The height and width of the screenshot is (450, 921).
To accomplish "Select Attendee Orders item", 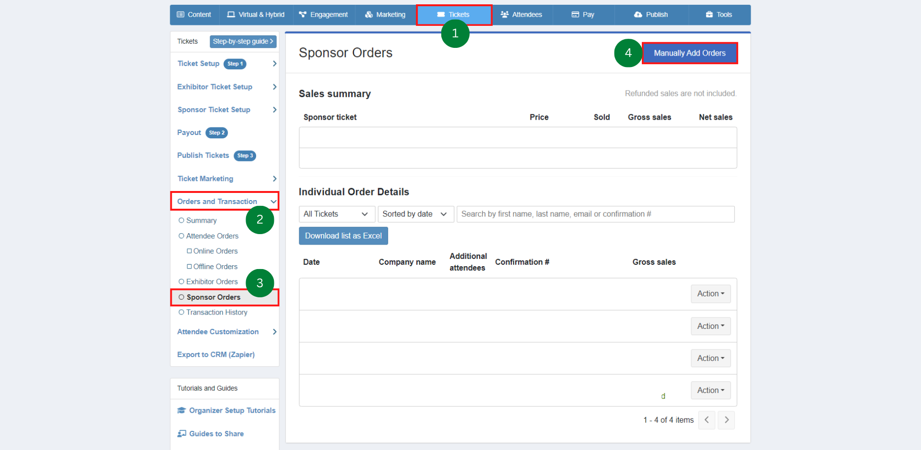I will click(213, 236).
